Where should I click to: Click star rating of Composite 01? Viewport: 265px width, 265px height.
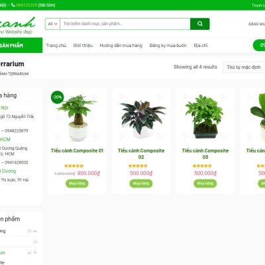point(74,166)
